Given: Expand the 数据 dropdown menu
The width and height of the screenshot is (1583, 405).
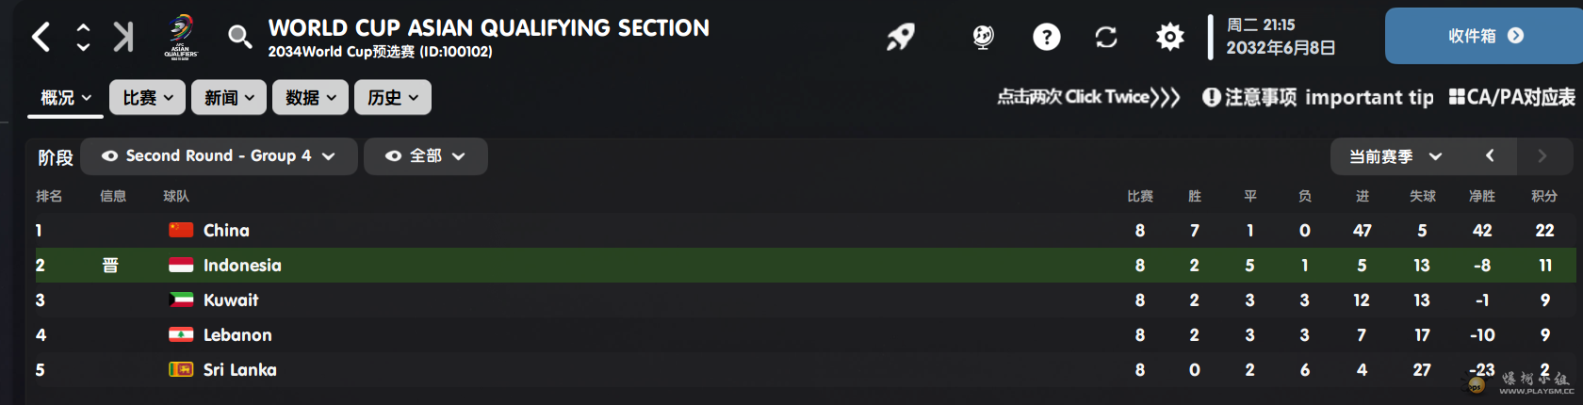Looking at the screenshot, I should [x=310, y=97].
